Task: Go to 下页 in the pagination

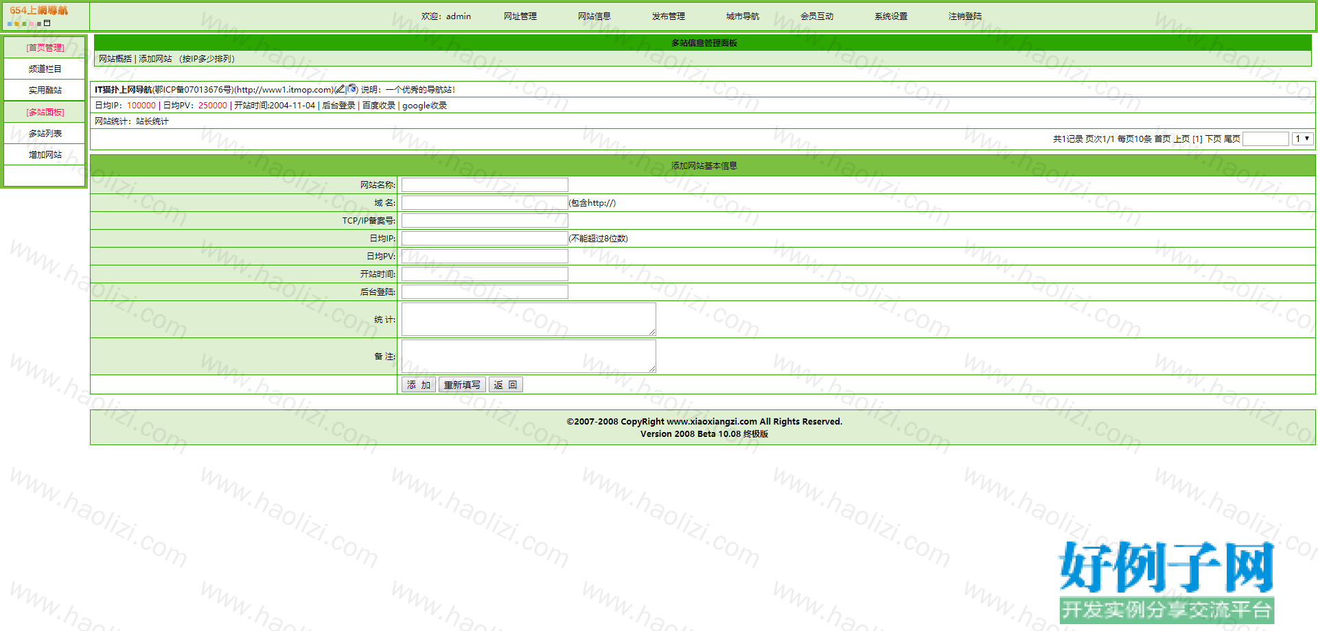Action: point(1214,139)
